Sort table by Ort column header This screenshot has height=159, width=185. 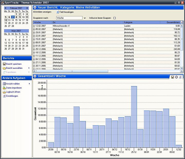[x=87, y=22]
